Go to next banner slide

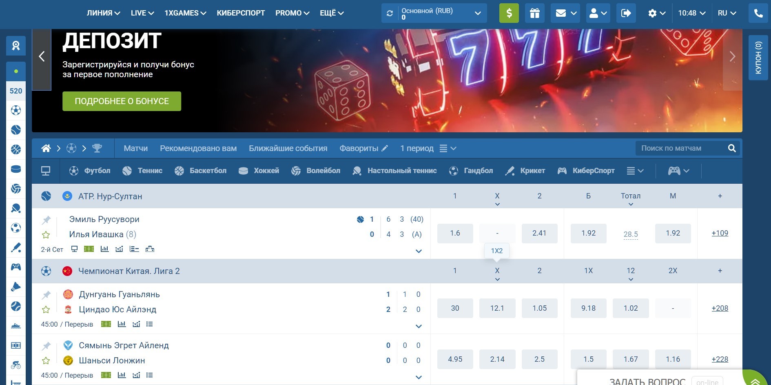click(732, 57)
